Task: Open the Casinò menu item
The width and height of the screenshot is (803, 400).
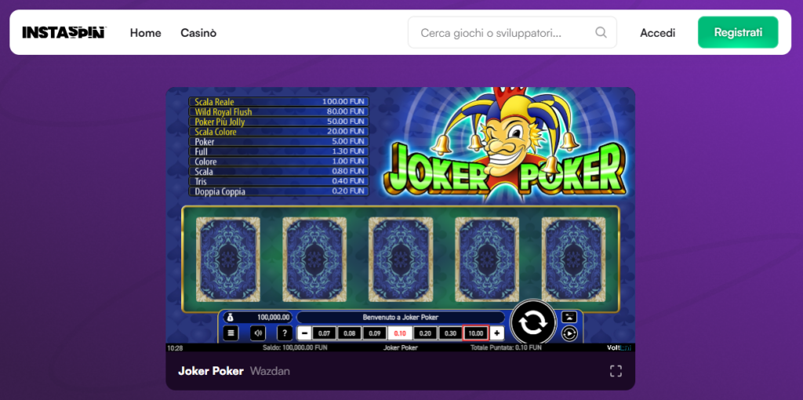Action: (198, 33)
